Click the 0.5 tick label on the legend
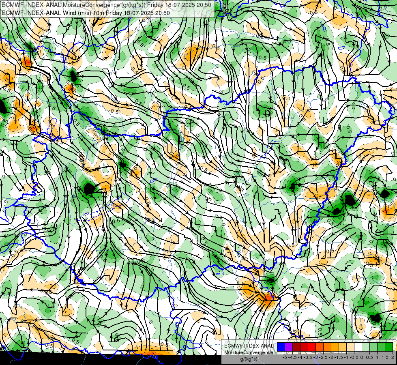Image resolution: width=397 pixels, height=365 pixels. click(369, 357)
